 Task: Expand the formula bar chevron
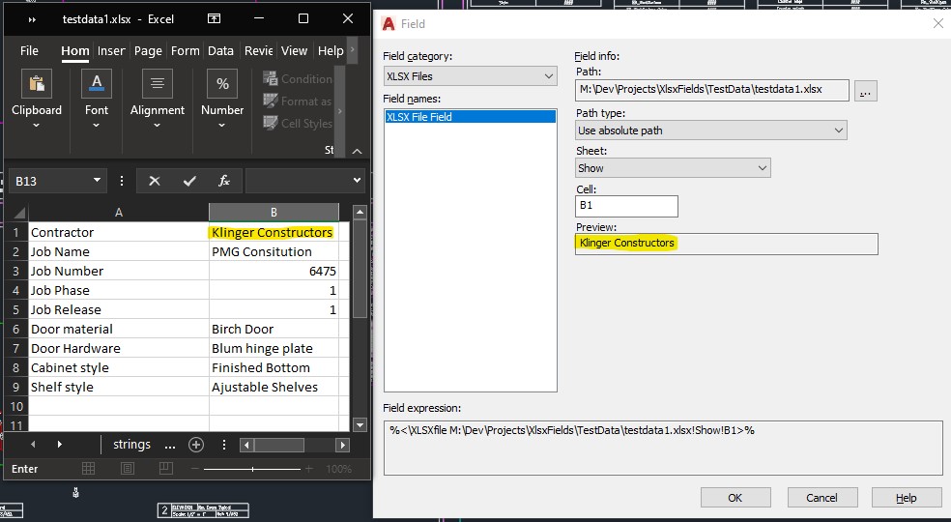pyautogui.click(x=357, y=180)
